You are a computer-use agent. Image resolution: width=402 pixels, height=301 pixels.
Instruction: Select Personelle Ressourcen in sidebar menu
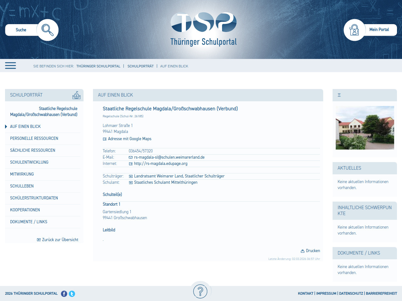point(34,138)
